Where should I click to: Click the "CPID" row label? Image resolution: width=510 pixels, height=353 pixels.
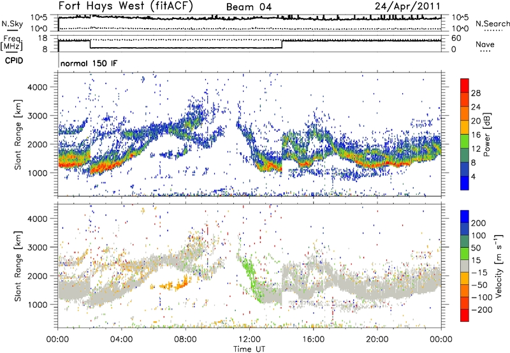[14, 61]
